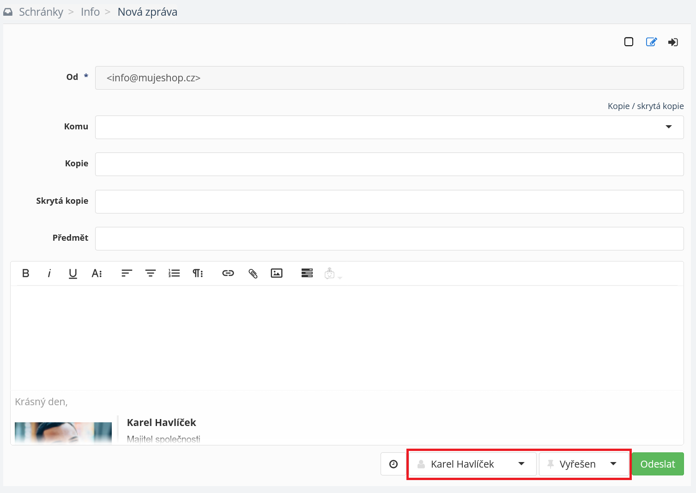Viewport: 696px width, 493px height.
Task: Focus the Komu recipient field
Action: pos(389,127)
